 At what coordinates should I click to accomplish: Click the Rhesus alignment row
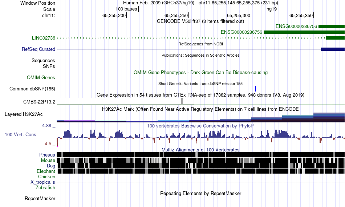200,155
